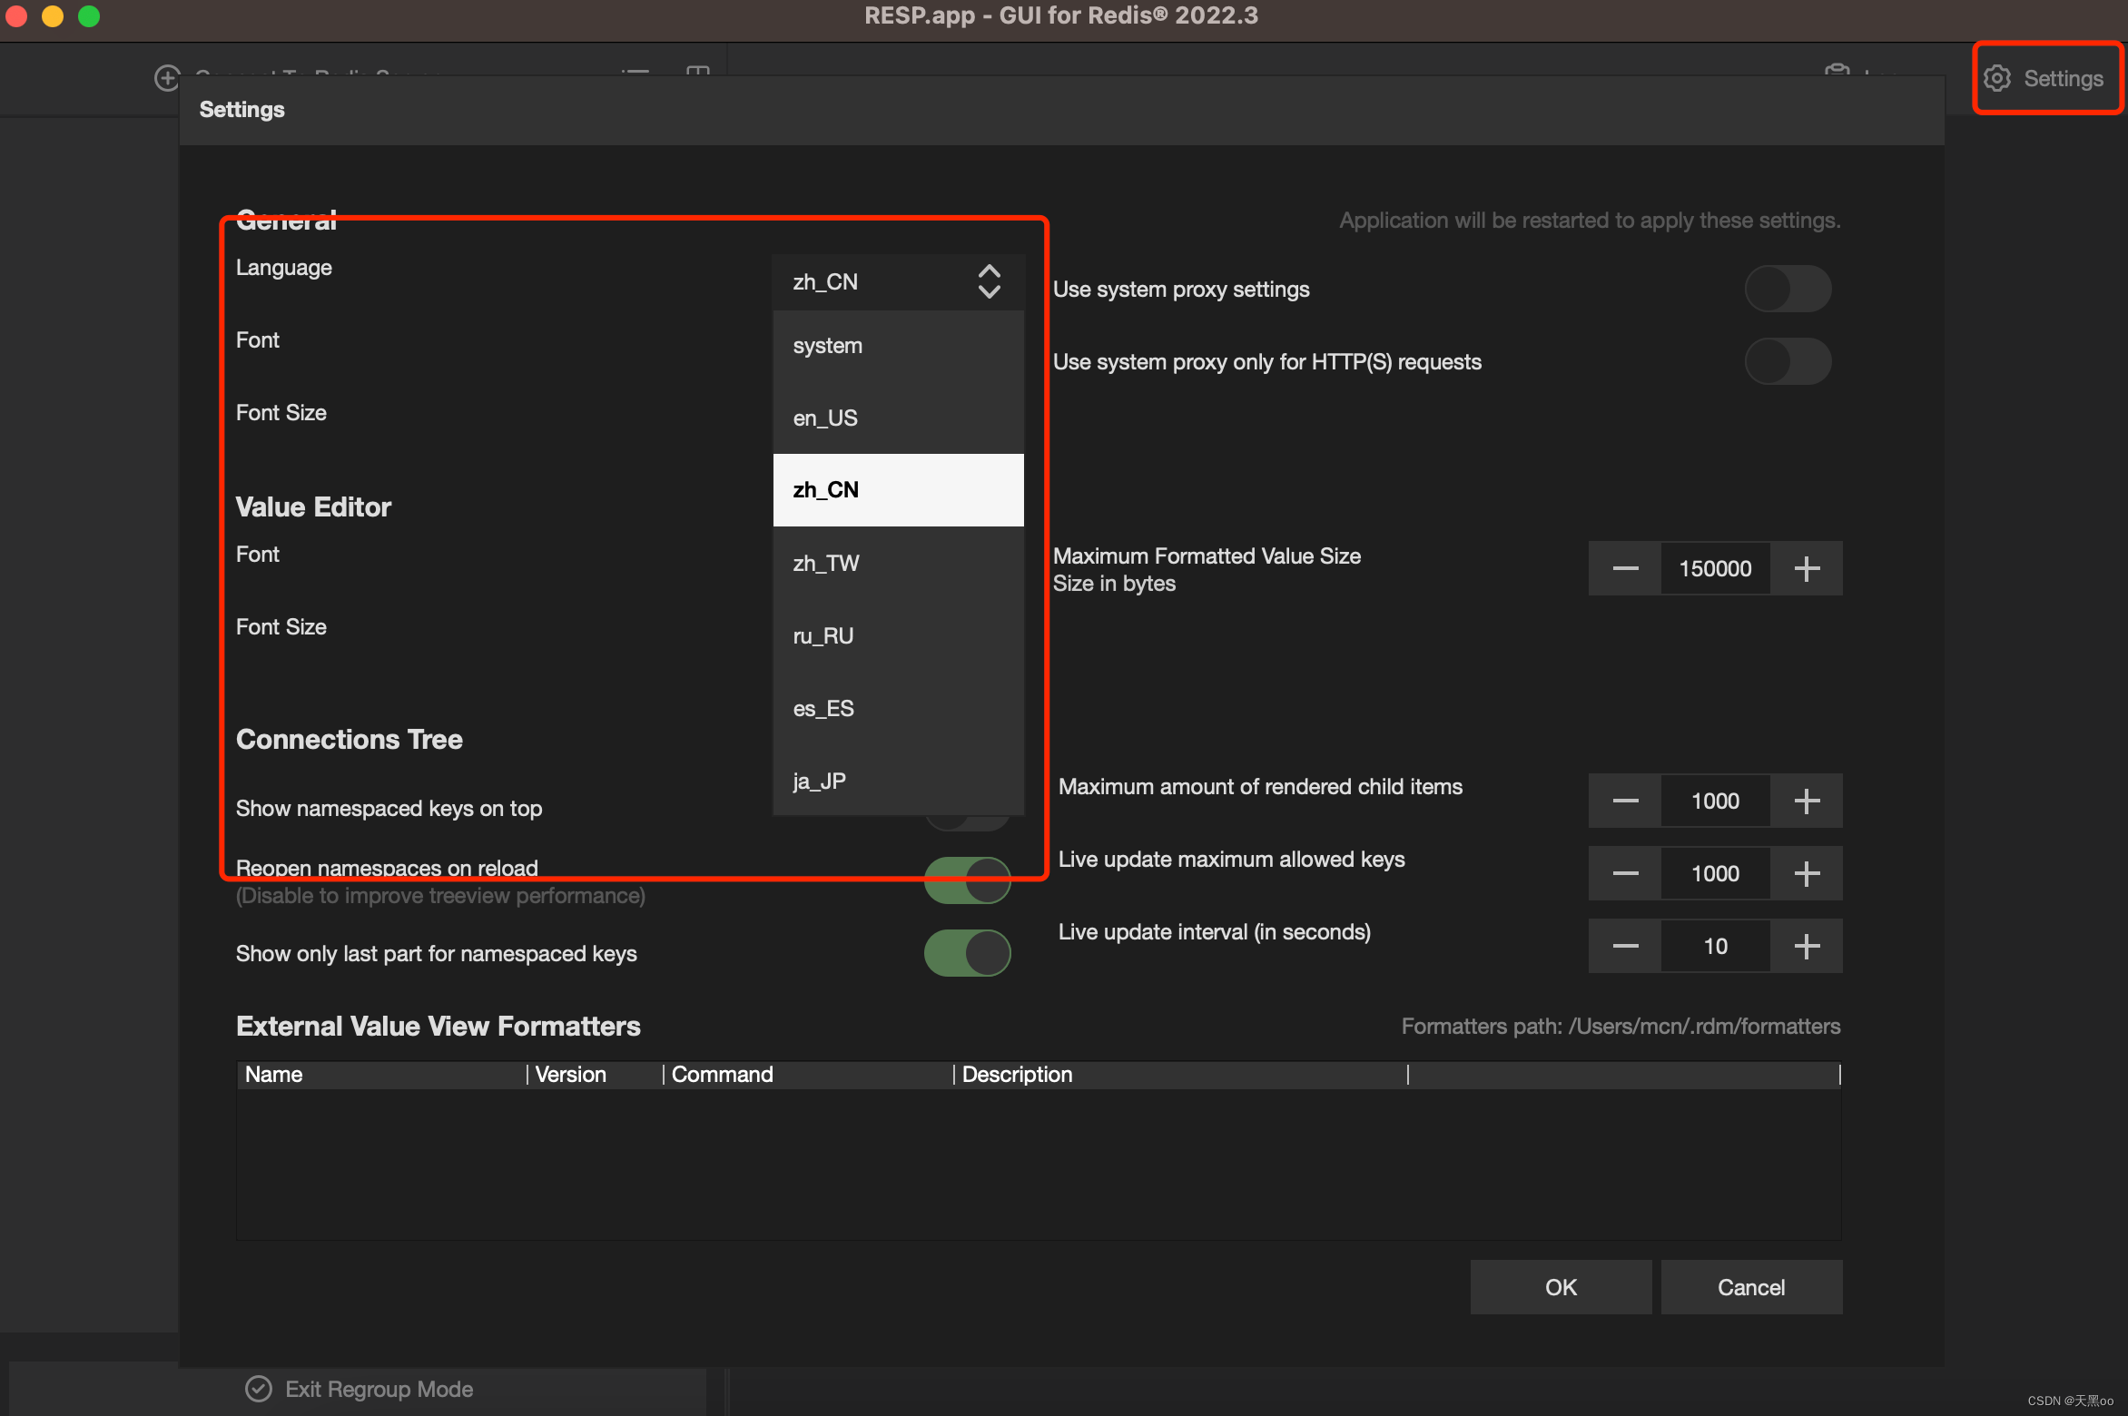Screen dimensions: 2128x1416
Task: Click Cancel to discard settings
Action: pyautogui.click(x=1751, y=1287)
